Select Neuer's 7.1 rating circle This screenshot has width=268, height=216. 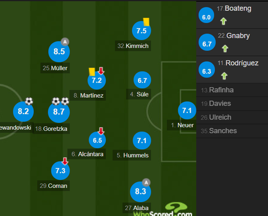click(x=187, y=110)
